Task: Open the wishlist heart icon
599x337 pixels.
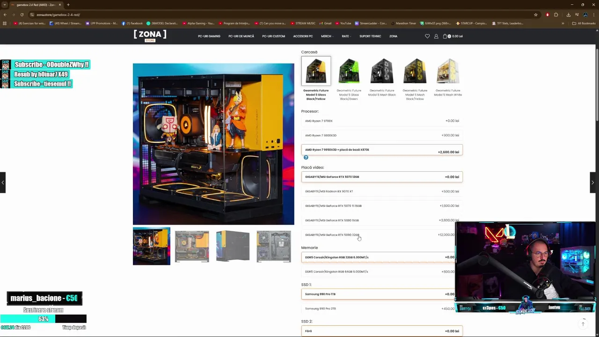Action: tap(427, 36)
